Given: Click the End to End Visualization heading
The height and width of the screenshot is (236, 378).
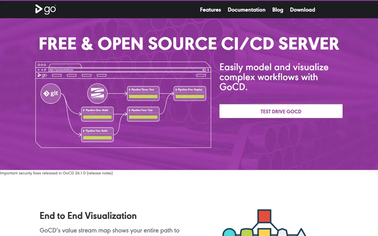Looking at the screenshot, I should click(x=88, y=216).
